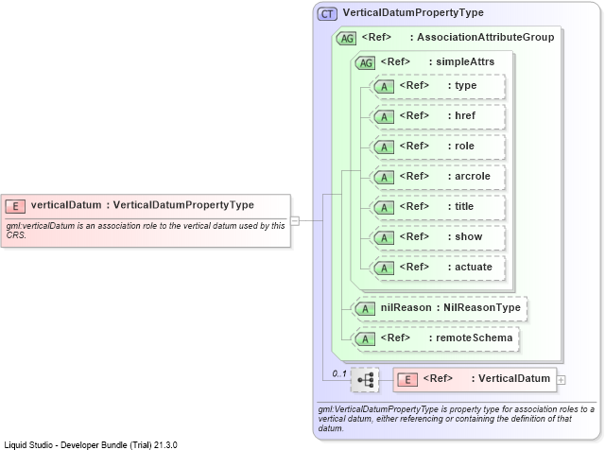The image size is (605, 450).
Task: Click the A icon for actuate attribute
Action: 384,268
